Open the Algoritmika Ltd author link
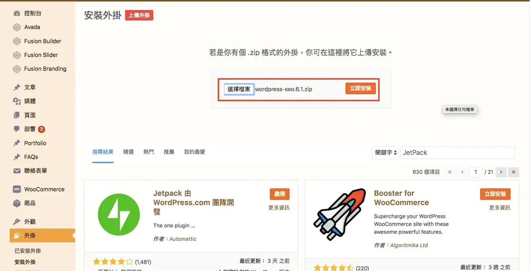Screen dimensions: 530x271 coord(409,245)
